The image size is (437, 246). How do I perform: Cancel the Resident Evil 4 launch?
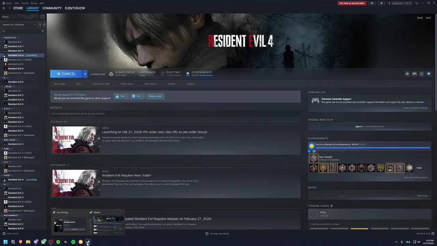tap(66, 74)
